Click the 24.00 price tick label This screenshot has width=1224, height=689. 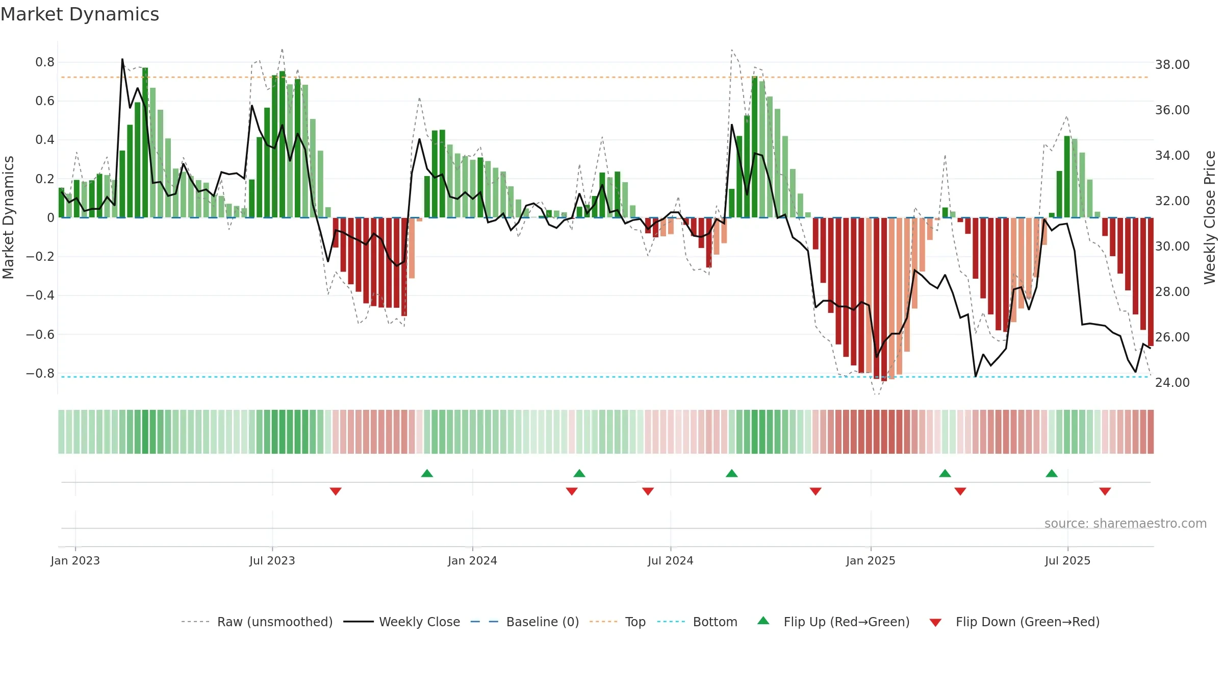point(1172,383)
